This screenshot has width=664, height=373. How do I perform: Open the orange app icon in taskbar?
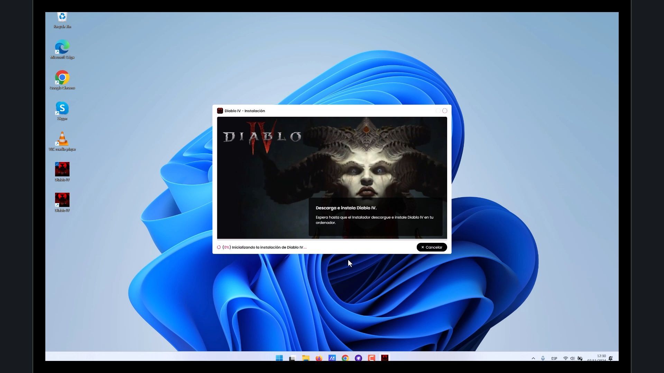coord(371,358)
